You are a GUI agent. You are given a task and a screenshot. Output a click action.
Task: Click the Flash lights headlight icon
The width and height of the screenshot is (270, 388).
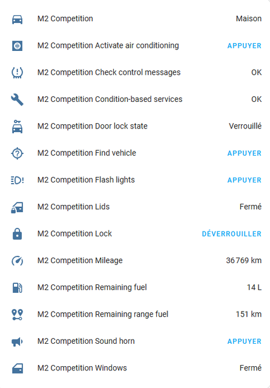pyautogui.click(x=18, y=180)
